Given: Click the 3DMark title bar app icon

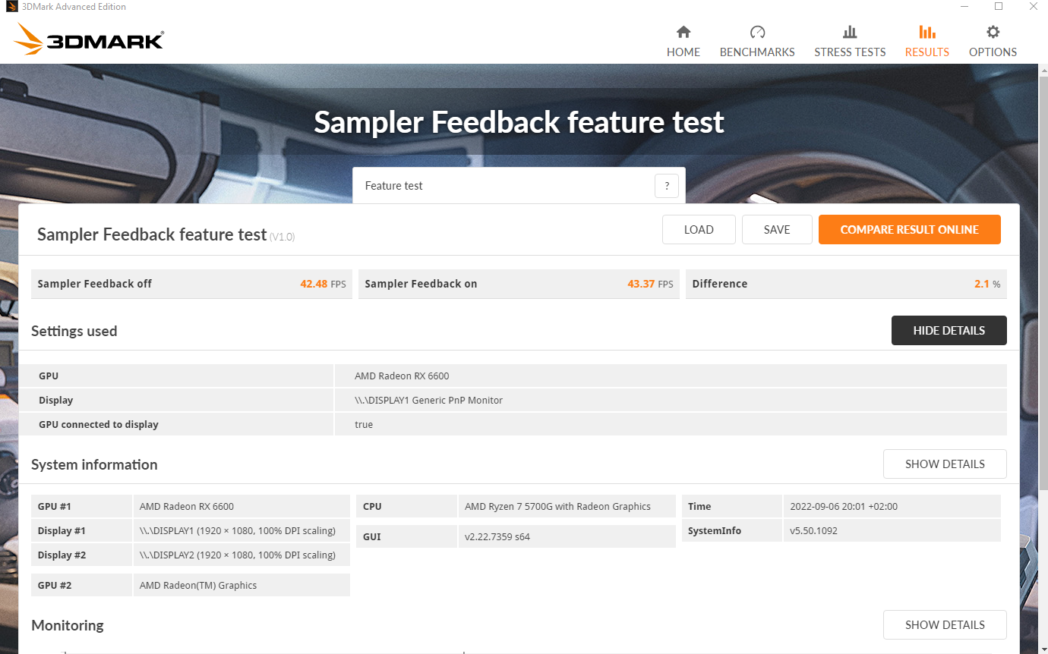Looking at the screenshot, I should click(x=11, y=7).
